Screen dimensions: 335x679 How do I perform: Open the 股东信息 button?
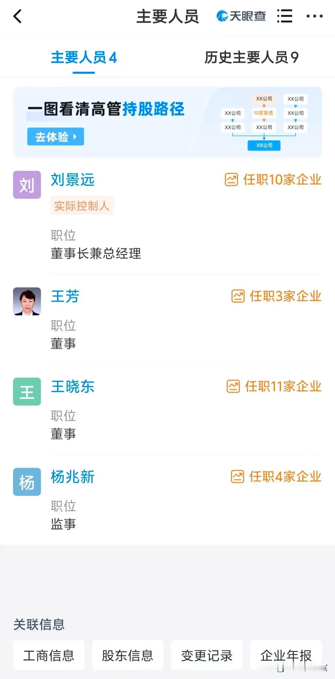click(128, 655)
